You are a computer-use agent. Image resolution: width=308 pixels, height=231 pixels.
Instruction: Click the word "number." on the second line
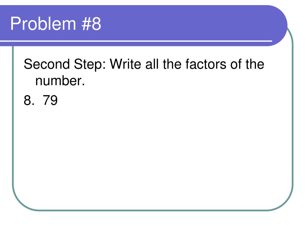[60, 81]
